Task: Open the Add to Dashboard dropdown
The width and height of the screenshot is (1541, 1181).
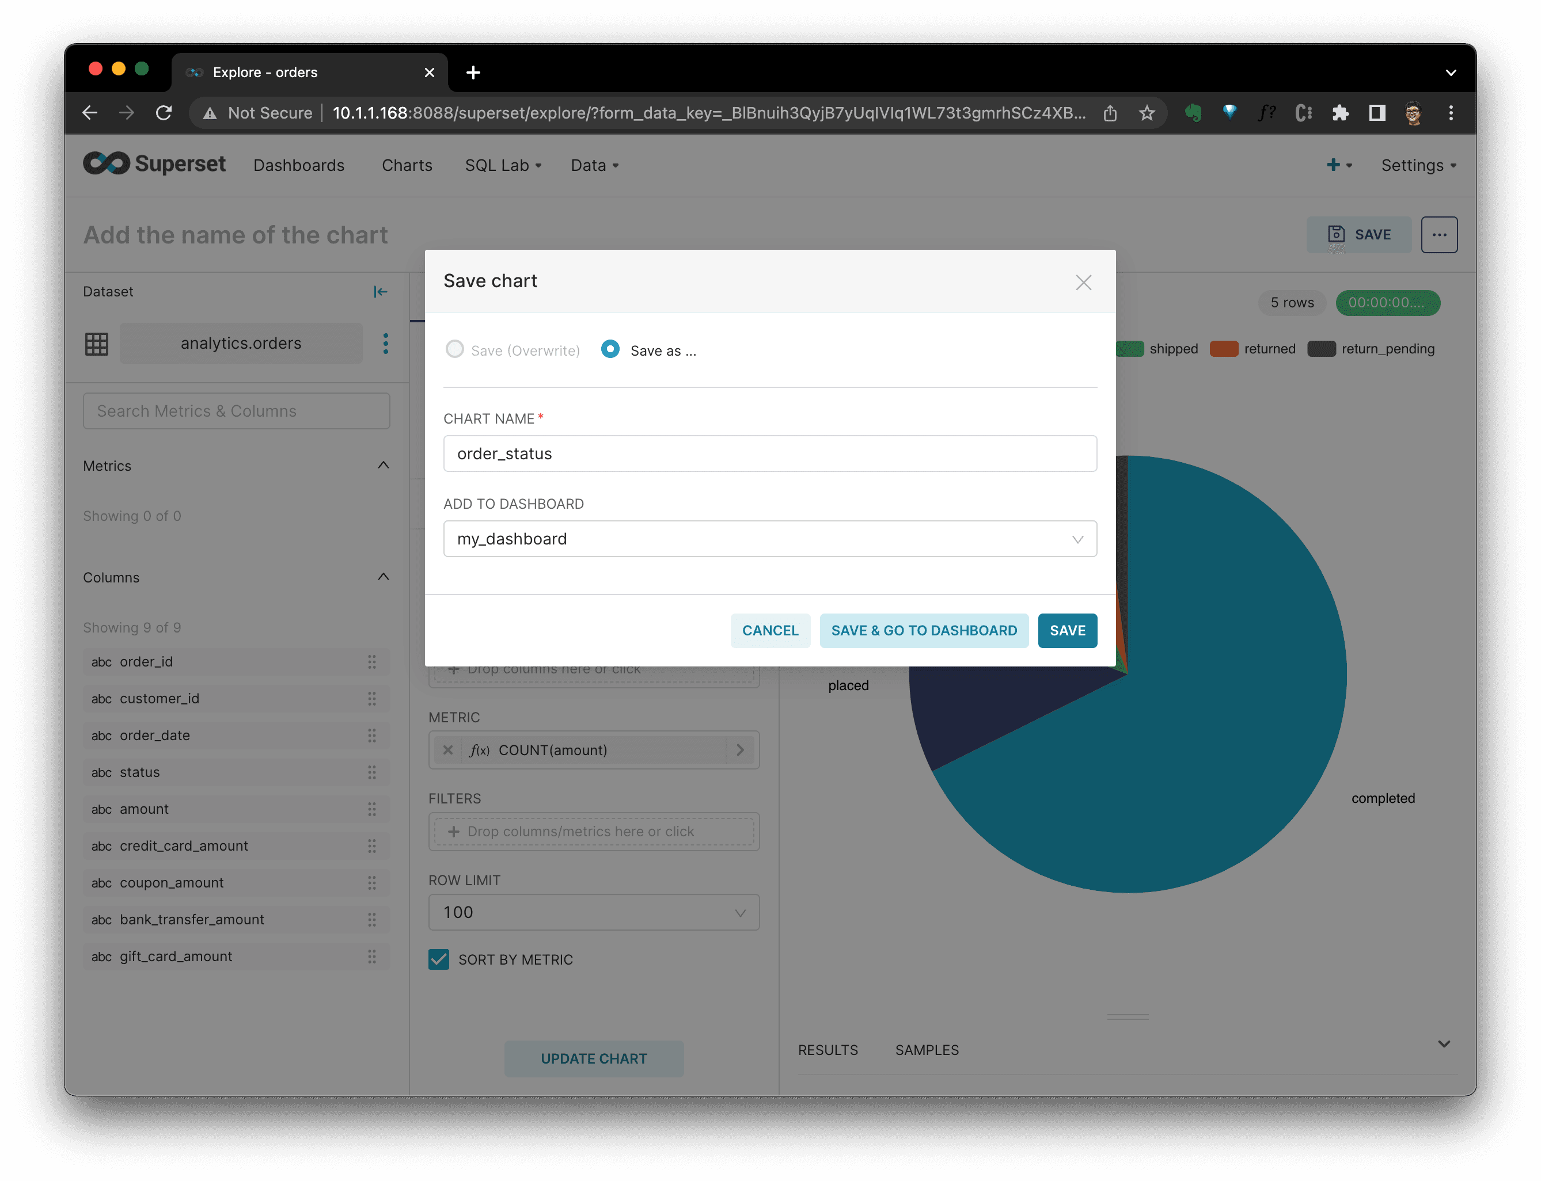Action: click(x=769, y=539)
